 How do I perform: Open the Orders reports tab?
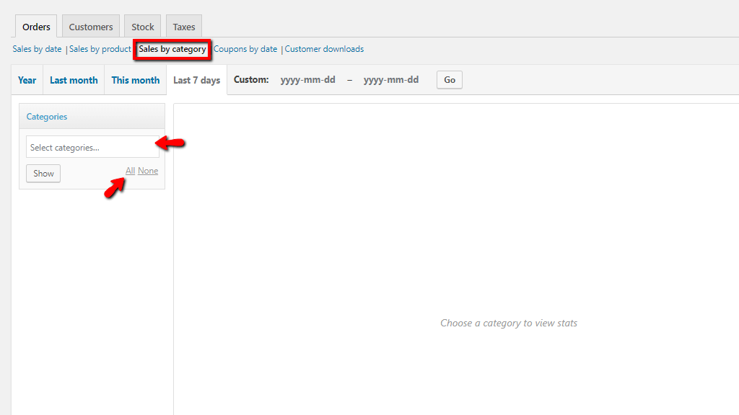(36, 27)
